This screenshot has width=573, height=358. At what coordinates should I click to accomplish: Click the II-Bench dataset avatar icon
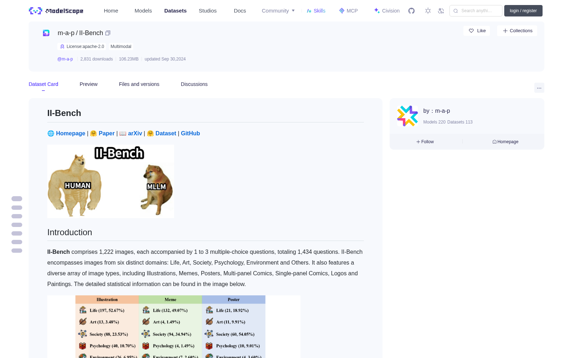pyautogui.click(x=46, y=33)
